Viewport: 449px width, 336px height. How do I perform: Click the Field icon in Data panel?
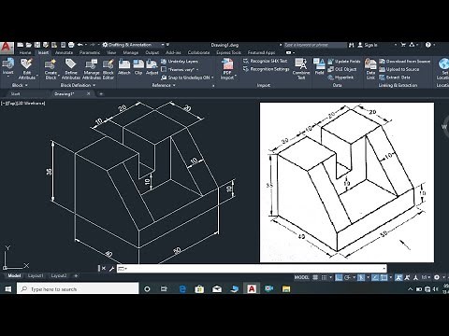tap(319, 63)
